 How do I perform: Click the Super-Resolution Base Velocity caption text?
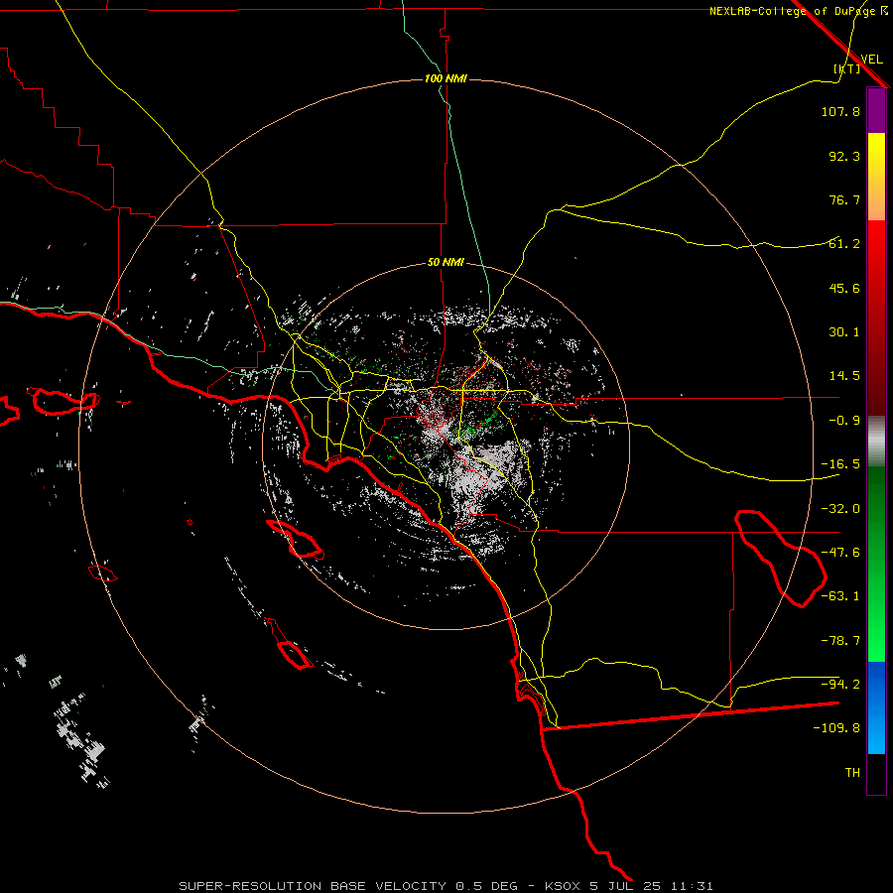(446, 886)
